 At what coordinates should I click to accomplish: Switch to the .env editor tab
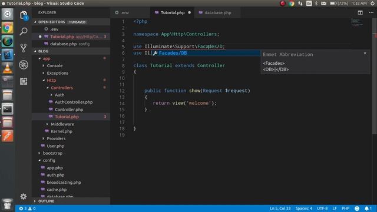pyautogui.click(x=130, y=12)
